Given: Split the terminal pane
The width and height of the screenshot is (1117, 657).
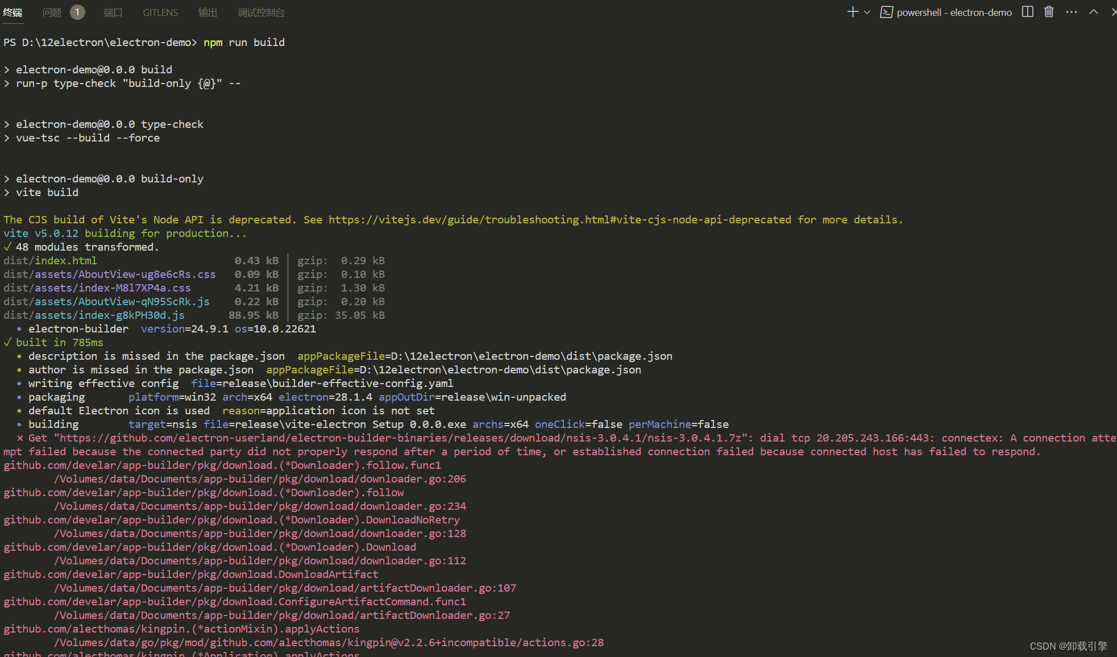Looking at the screenshot, I should pyautogui.click(x=1027, y=12).
